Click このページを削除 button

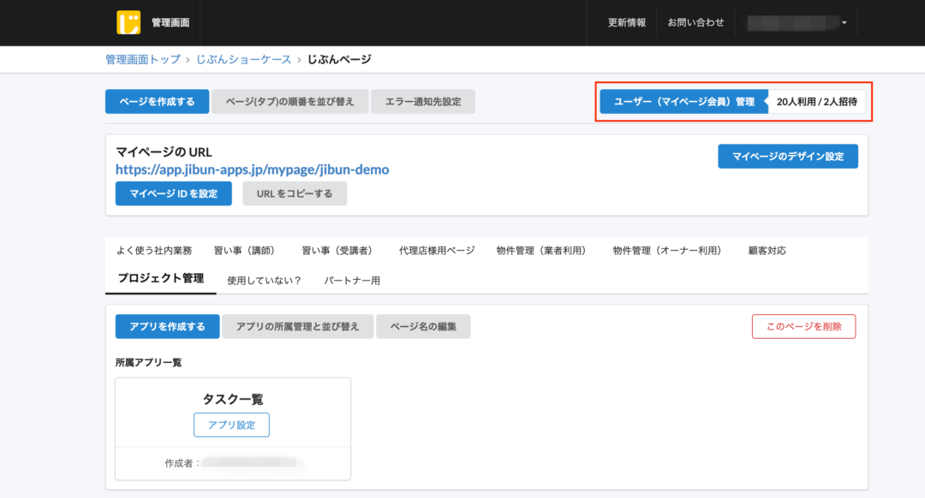(803, 326)
